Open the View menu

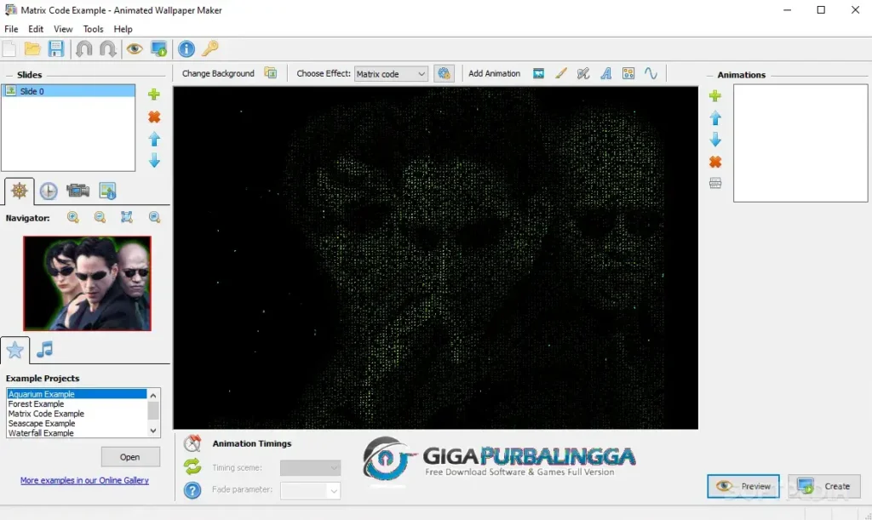(x=63, y=29)
